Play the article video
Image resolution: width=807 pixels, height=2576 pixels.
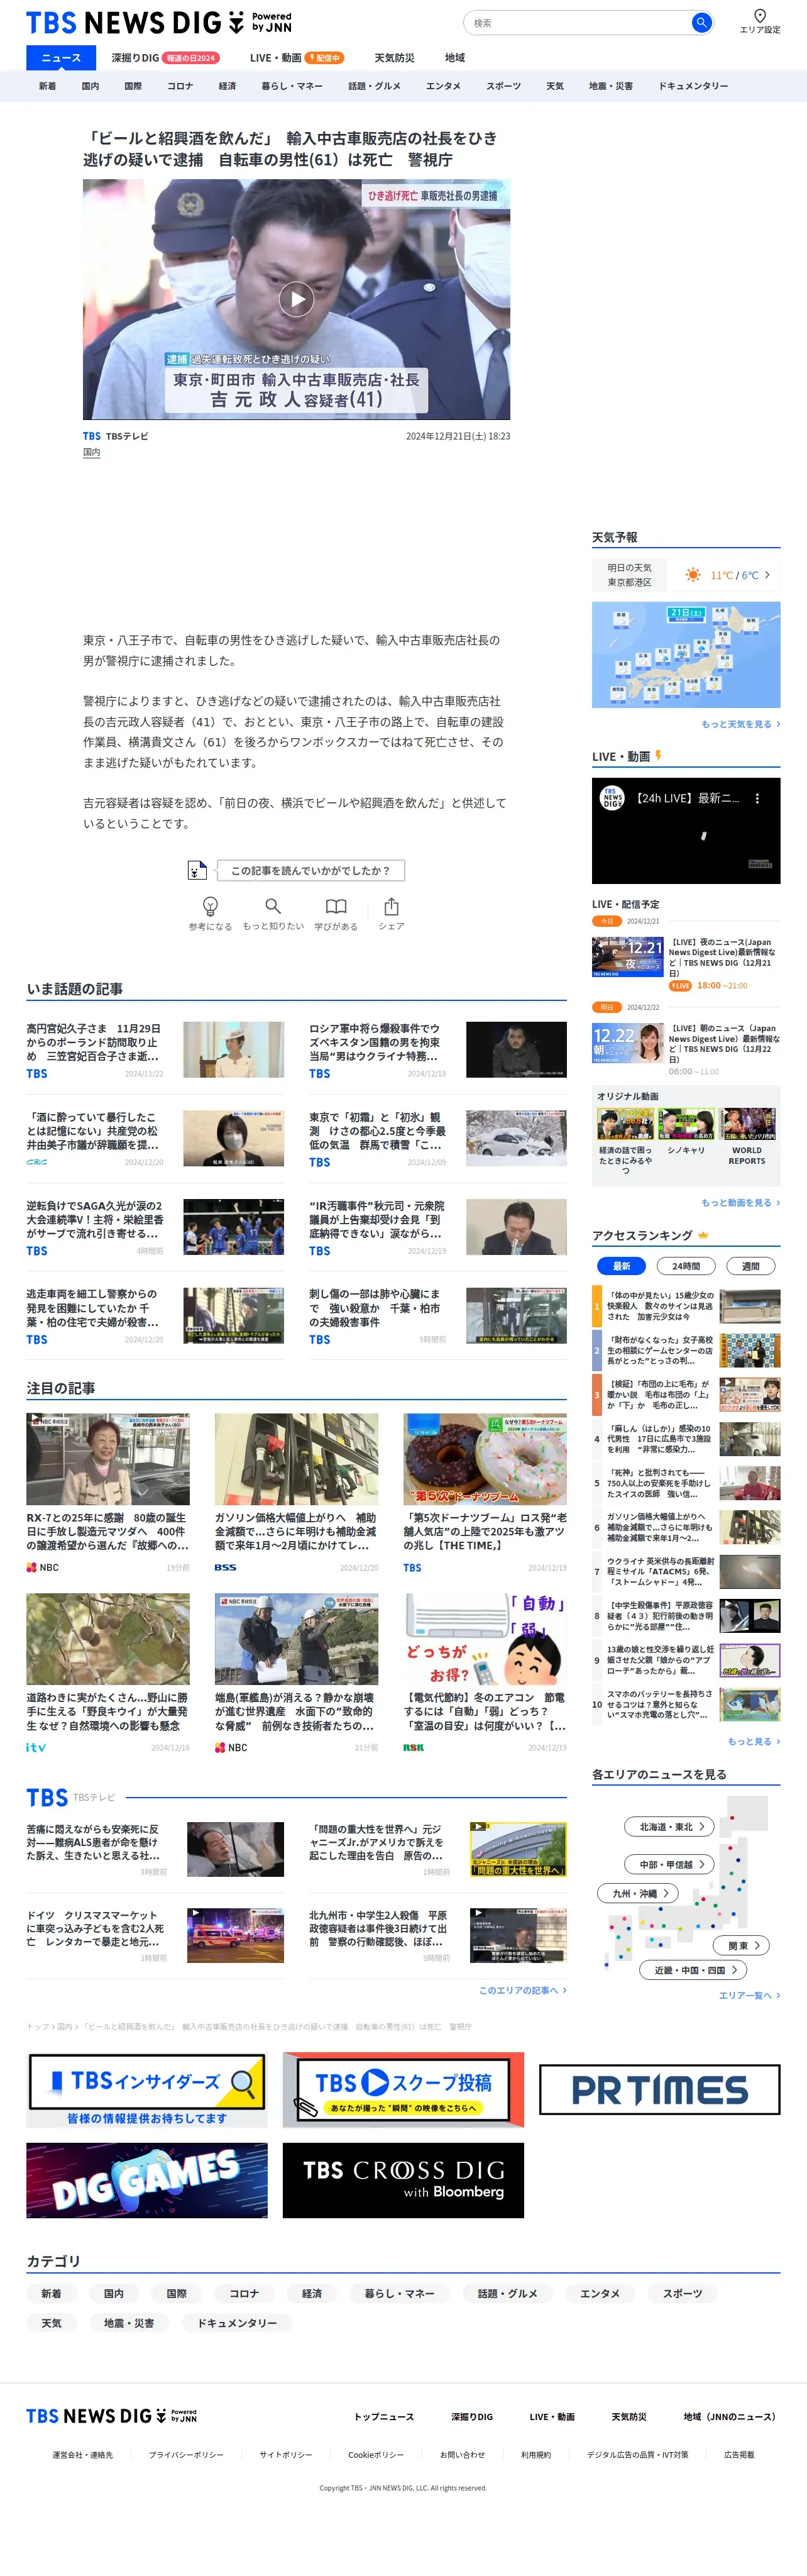[296, 299]
